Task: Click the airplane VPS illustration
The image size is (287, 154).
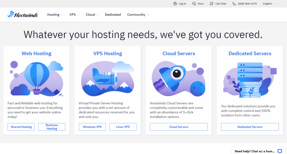Action: 108,79
